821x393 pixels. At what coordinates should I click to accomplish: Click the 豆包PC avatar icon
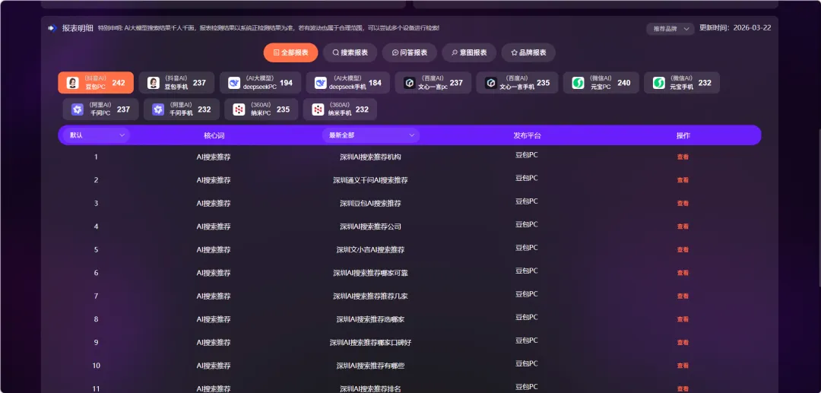(x=73, y=83)
